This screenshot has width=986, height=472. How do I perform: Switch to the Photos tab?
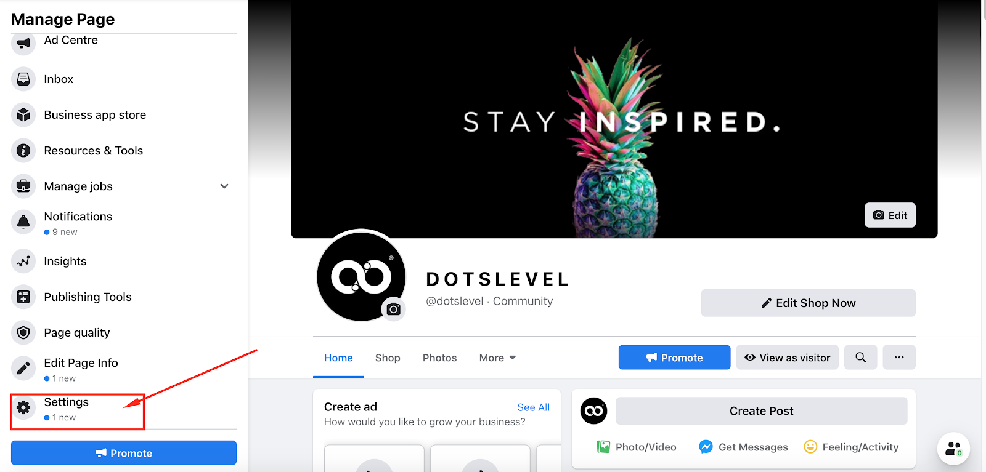pos(439,358)
